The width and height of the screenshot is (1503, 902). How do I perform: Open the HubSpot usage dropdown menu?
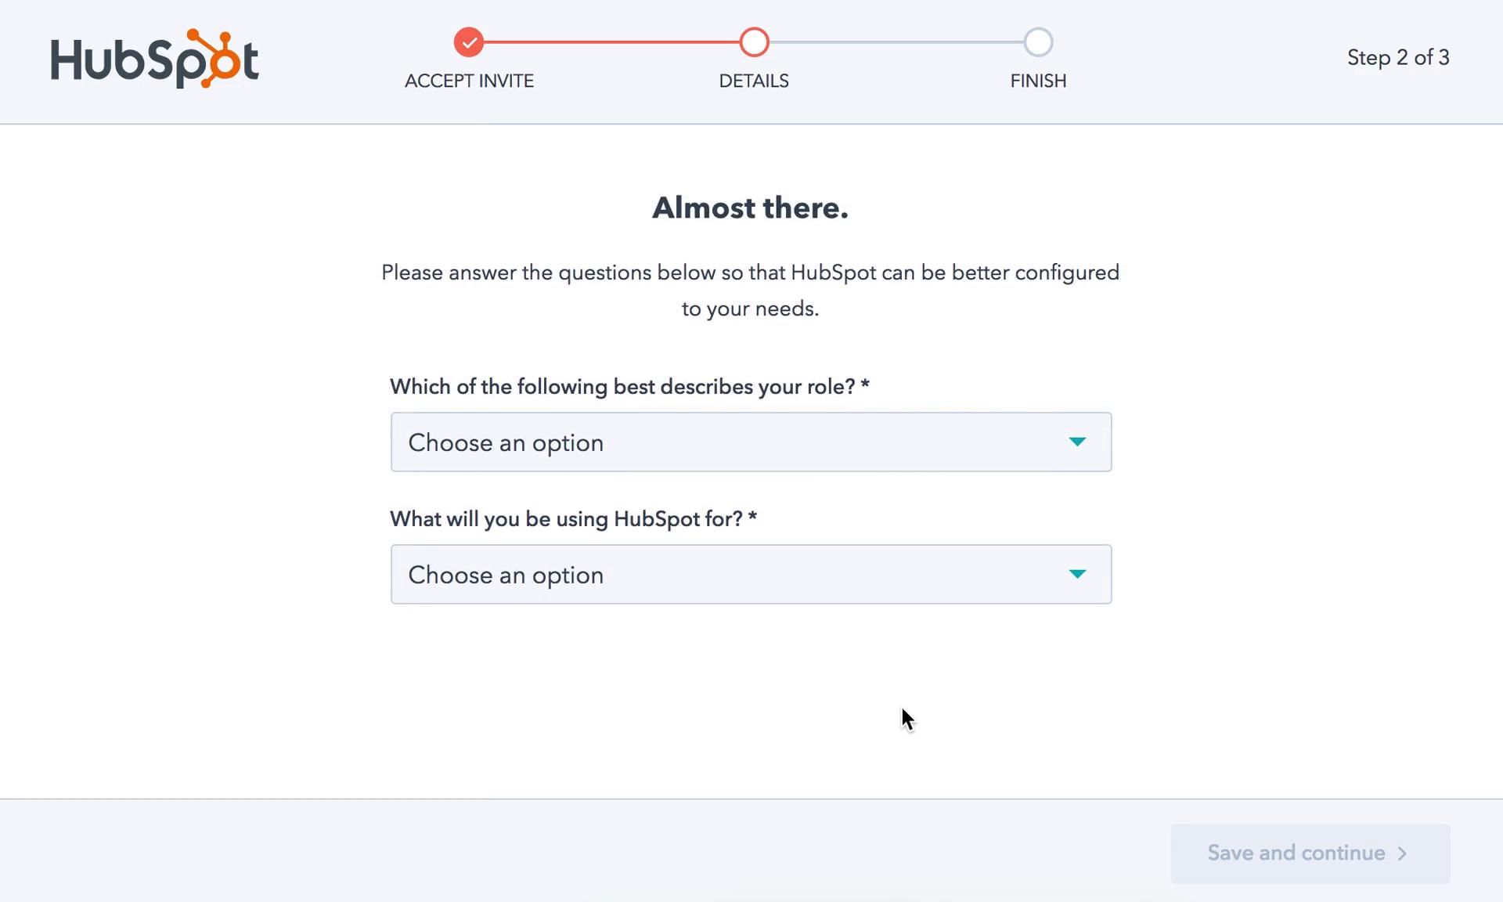coord(751,573)
